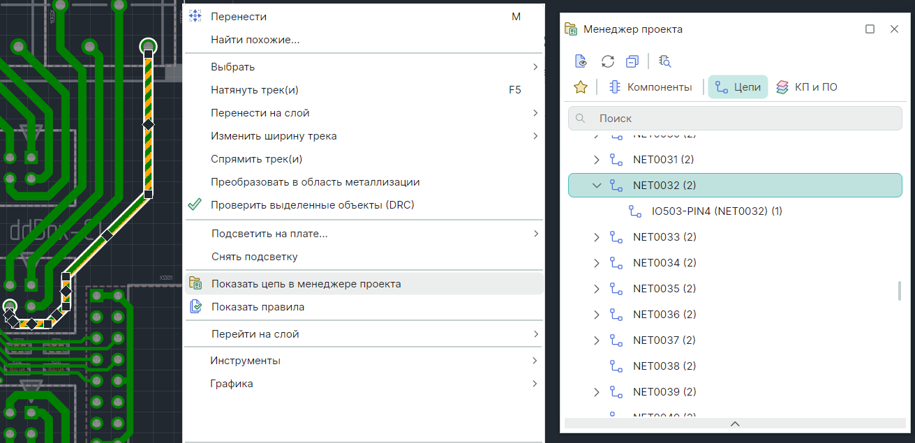Select the active Цепи tab
915x443 pixels.
(738, 87)
